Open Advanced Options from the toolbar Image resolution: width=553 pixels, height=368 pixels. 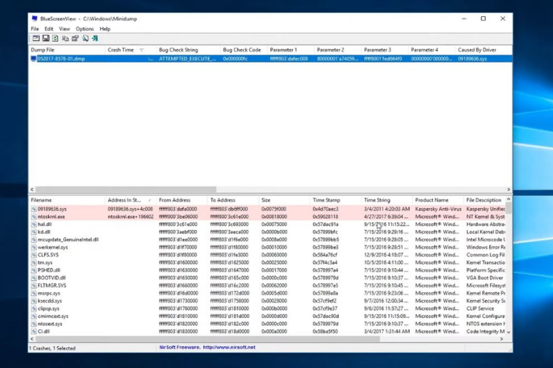(36, 38)
